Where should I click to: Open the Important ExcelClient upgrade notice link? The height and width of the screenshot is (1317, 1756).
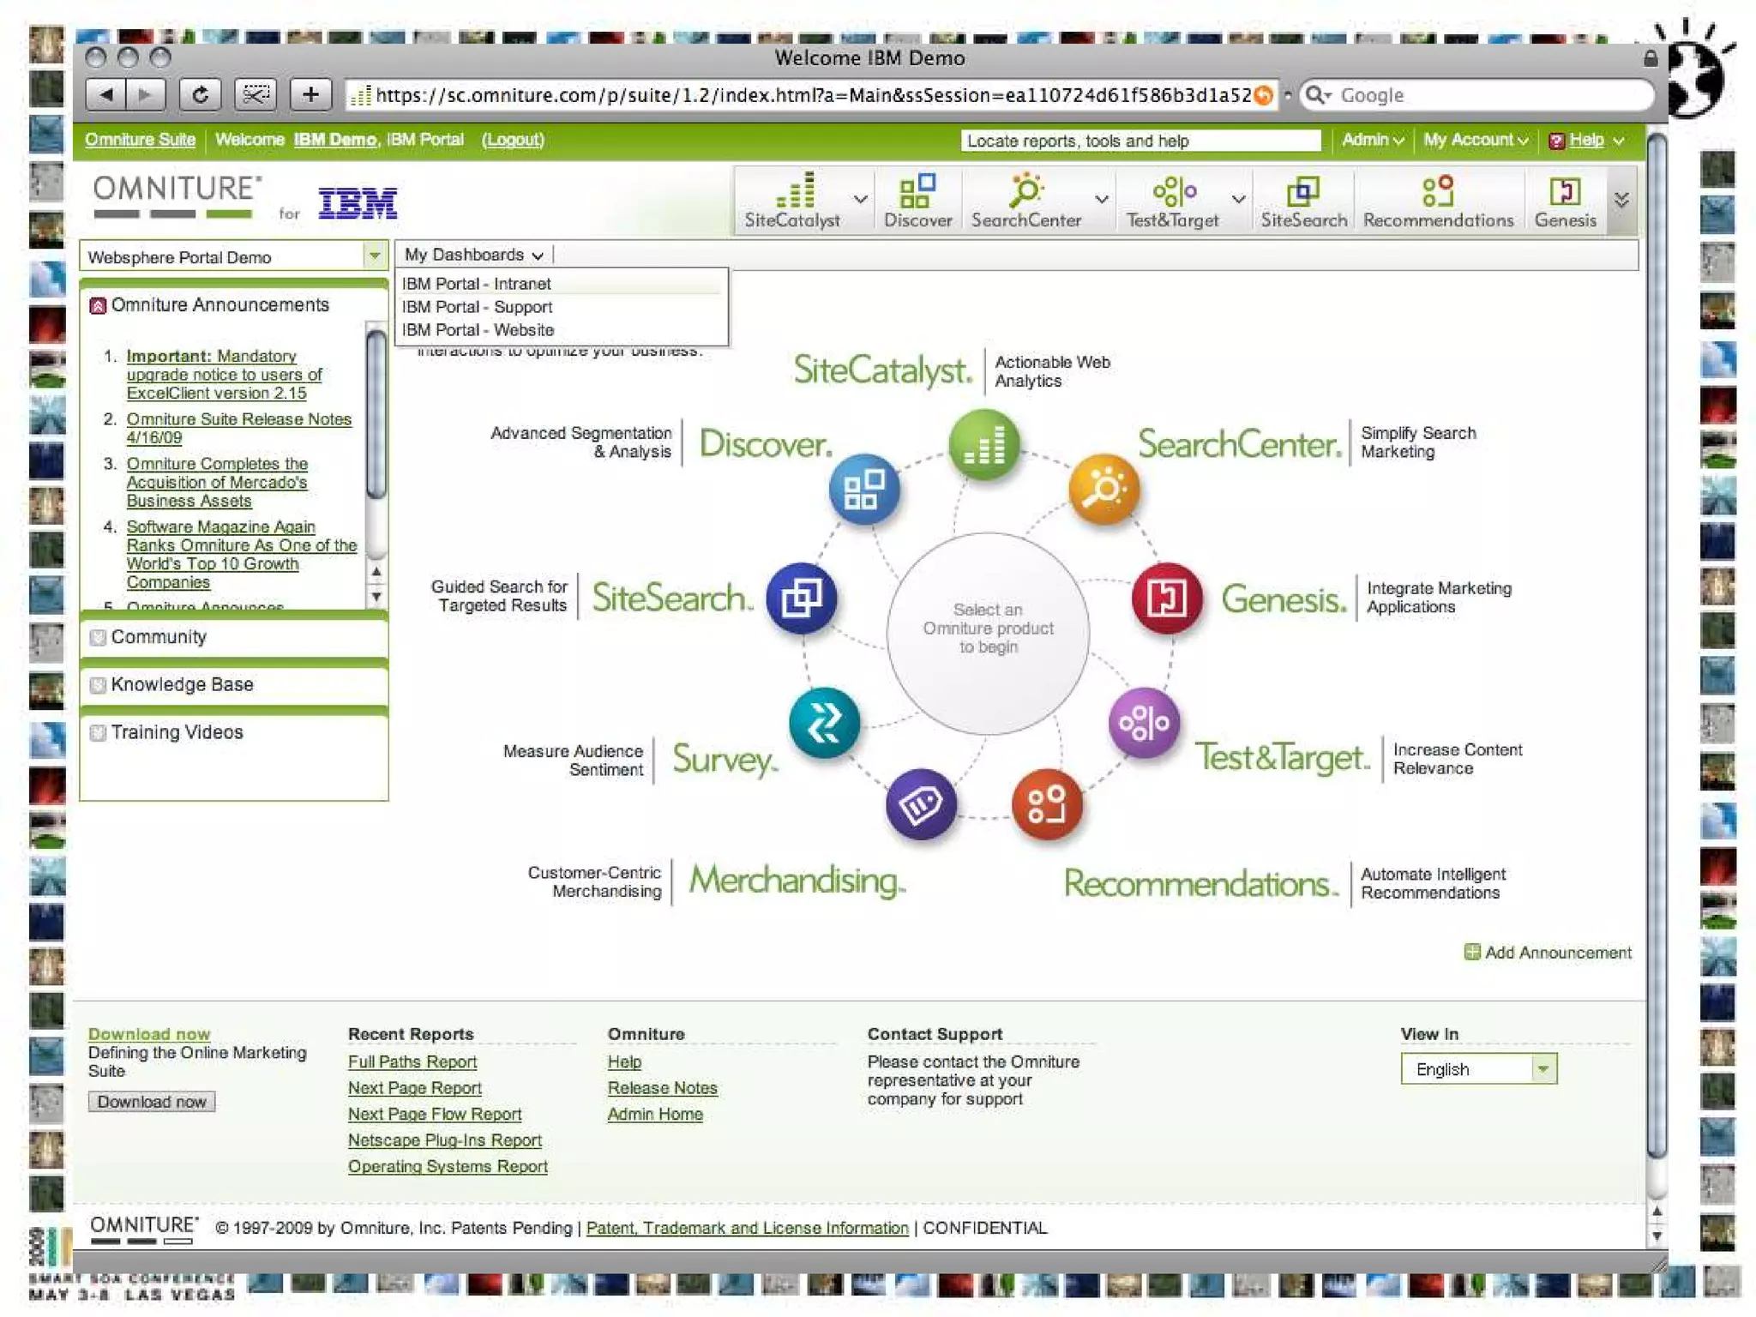(x=225, y=375)
